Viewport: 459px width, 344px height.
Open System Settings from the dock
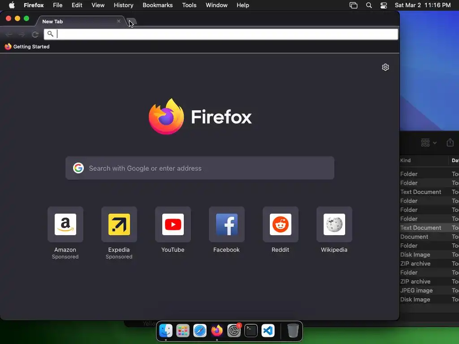[234, 331]
